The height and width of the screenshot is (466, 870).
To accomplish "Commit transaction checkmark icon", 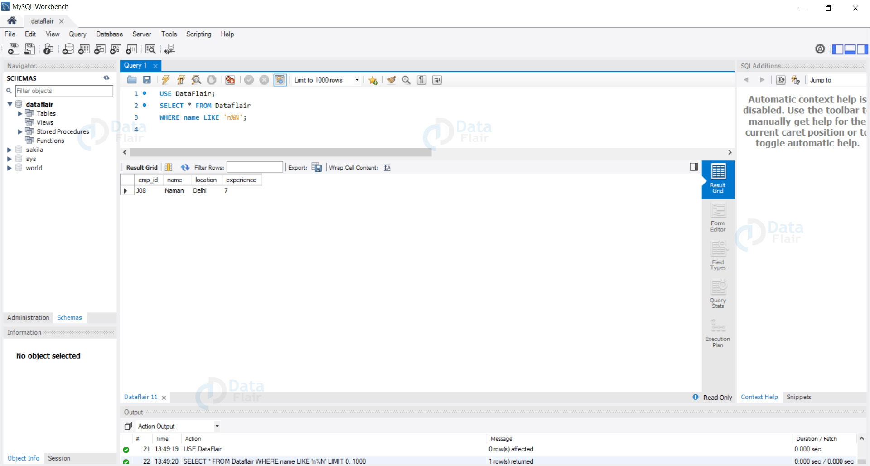I will click(x=249, y=80).
